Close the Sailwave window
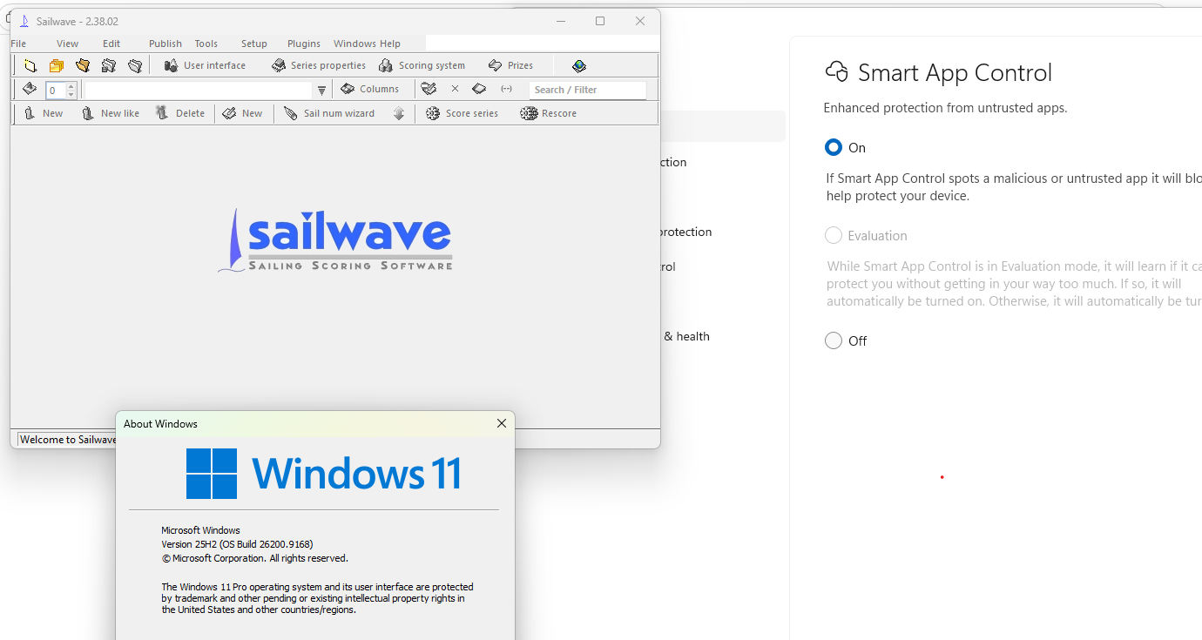This screenshot has width=1202, height=640. pos(640,21)
